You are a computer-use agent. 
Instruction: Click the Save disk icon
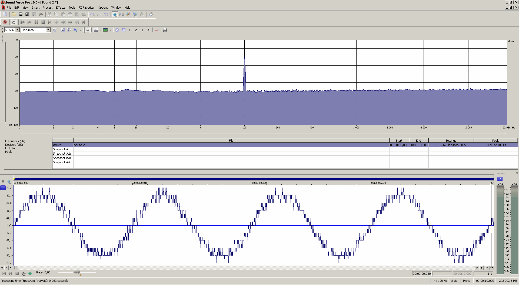point(20,14)
